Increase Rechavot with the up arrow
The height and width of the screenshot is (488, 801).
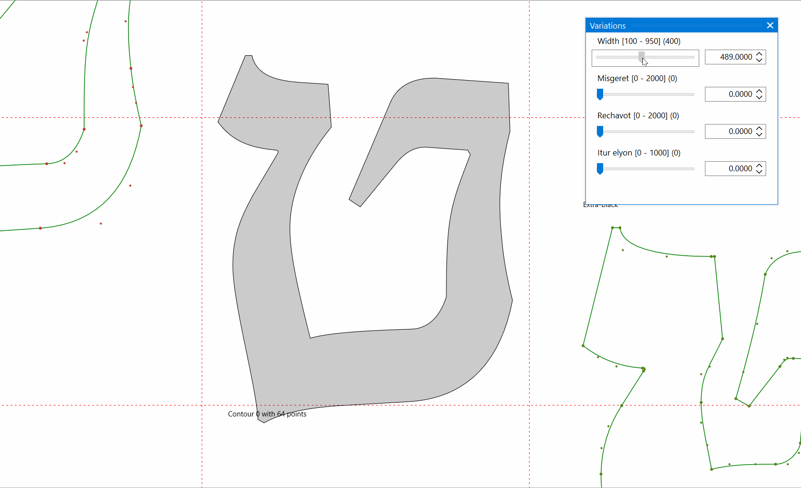pyautogui.click(x=759, y=128)
